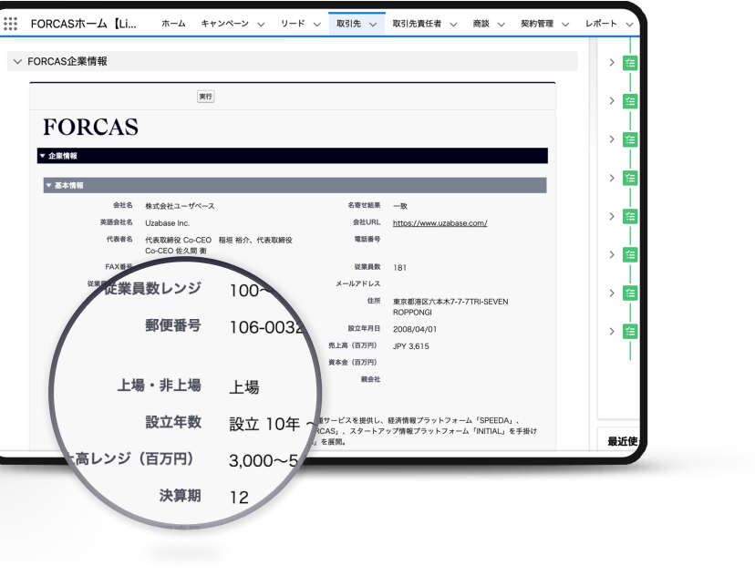Expand the キャンペーン tab dropdown chevron

click(x=261, y=24)
